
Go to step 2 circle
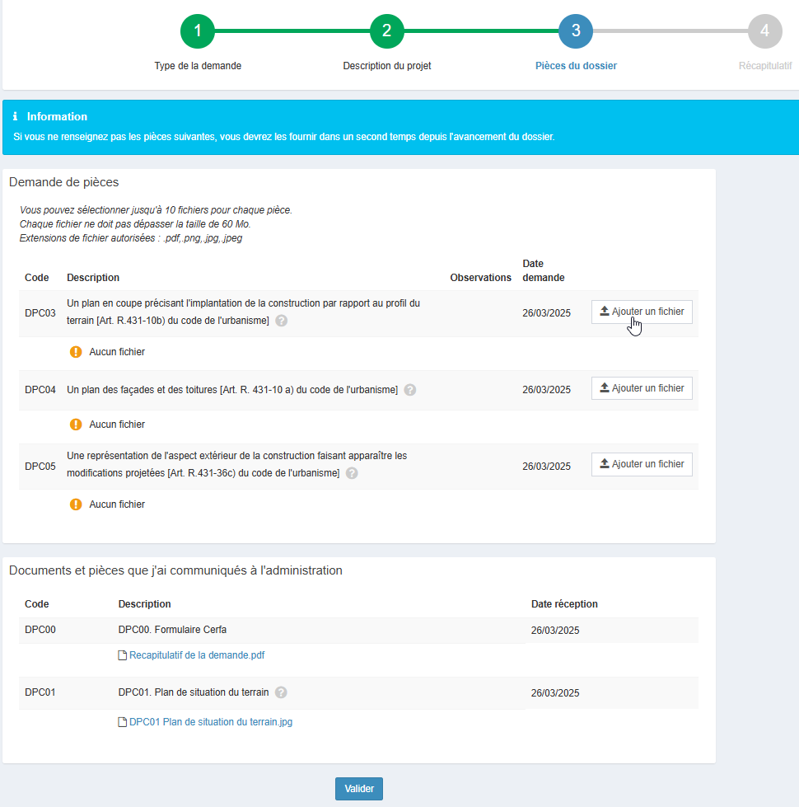(386, 31)
